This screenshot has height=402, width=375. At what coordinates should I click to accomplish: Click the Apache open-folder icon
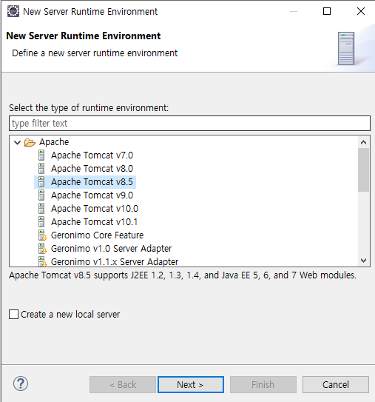click(30, 142)
